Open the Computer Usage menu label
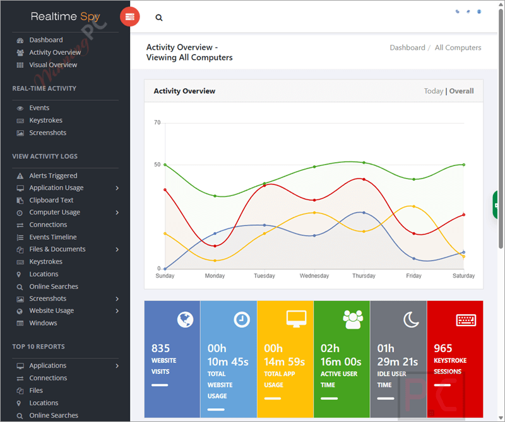505x422 pixels. click(x=55, y=213)
